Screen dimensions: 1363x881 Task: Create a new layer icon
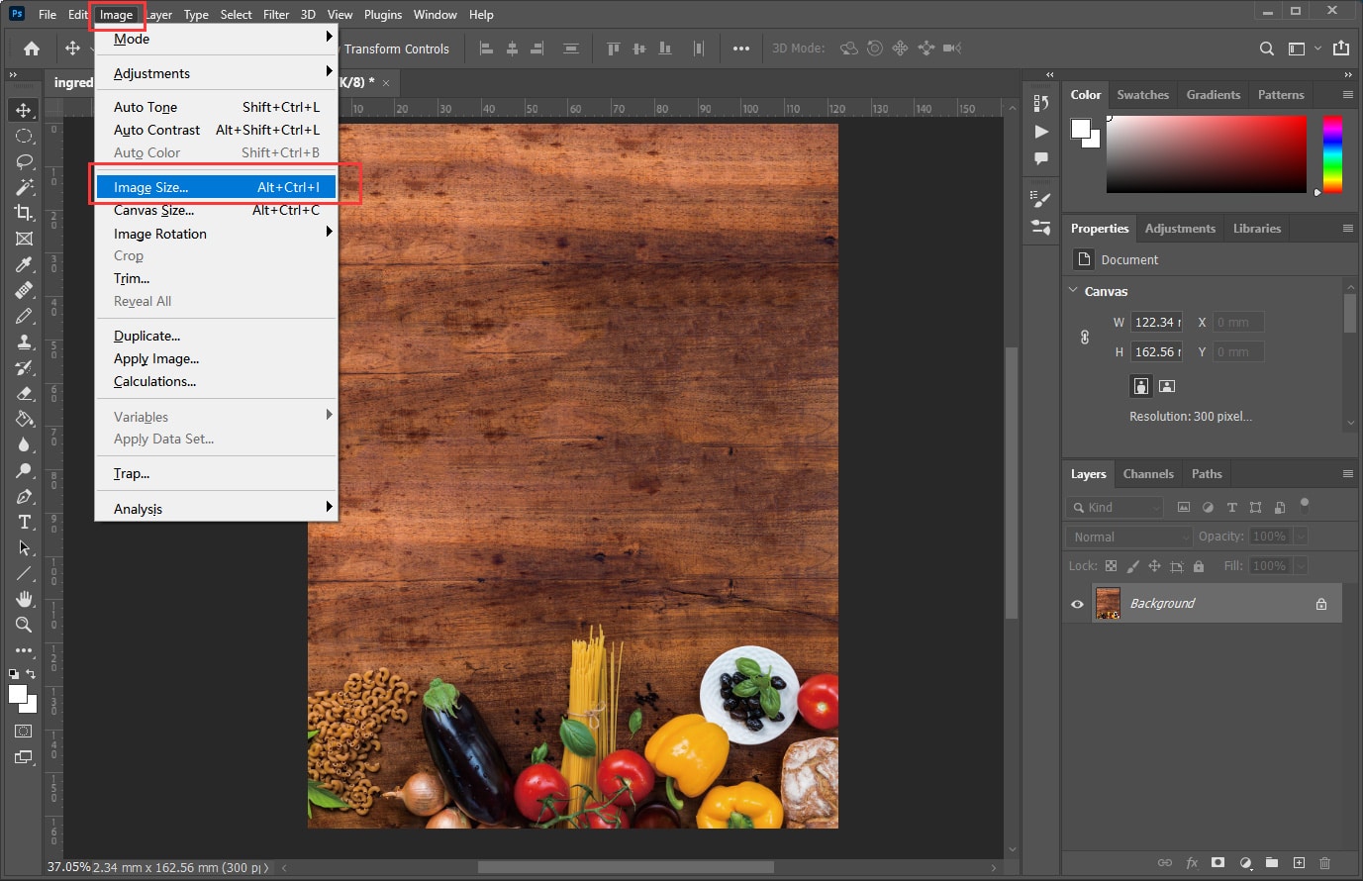click(1299, 863)
